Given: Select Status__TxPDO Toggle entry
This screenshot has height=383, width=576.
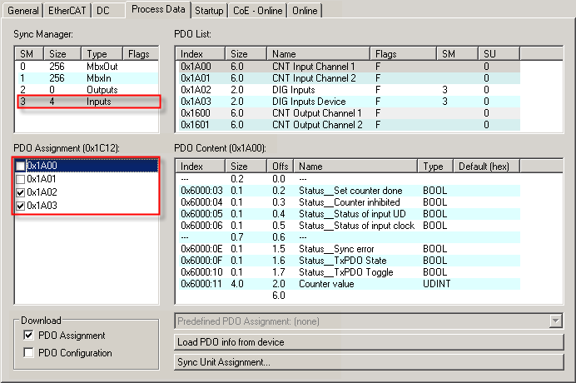Looking at the screenshot, I should pos(348,272).
